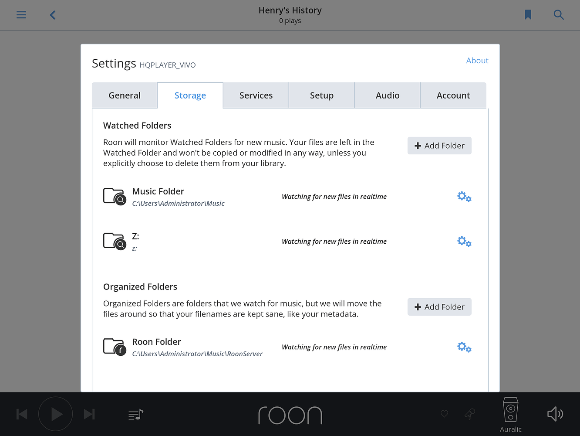Image resolution: width=580 pixels, height=436 pixels.
Task: Mute audio via the volume icon
Action: 555,414
